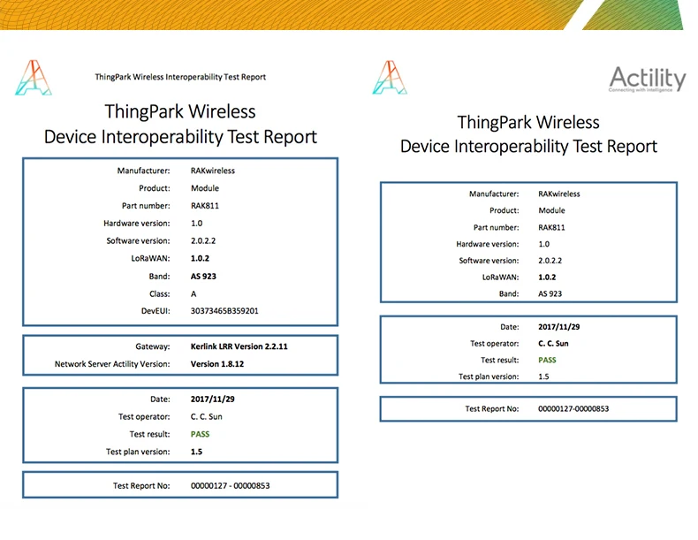The height and width of the screenshot is (540, 698).
Task: Click the ThingPark 'A' logo beside the Actility logo
Action: 390,78
